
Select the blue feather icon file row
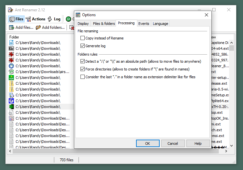click(x=11, y=101)
